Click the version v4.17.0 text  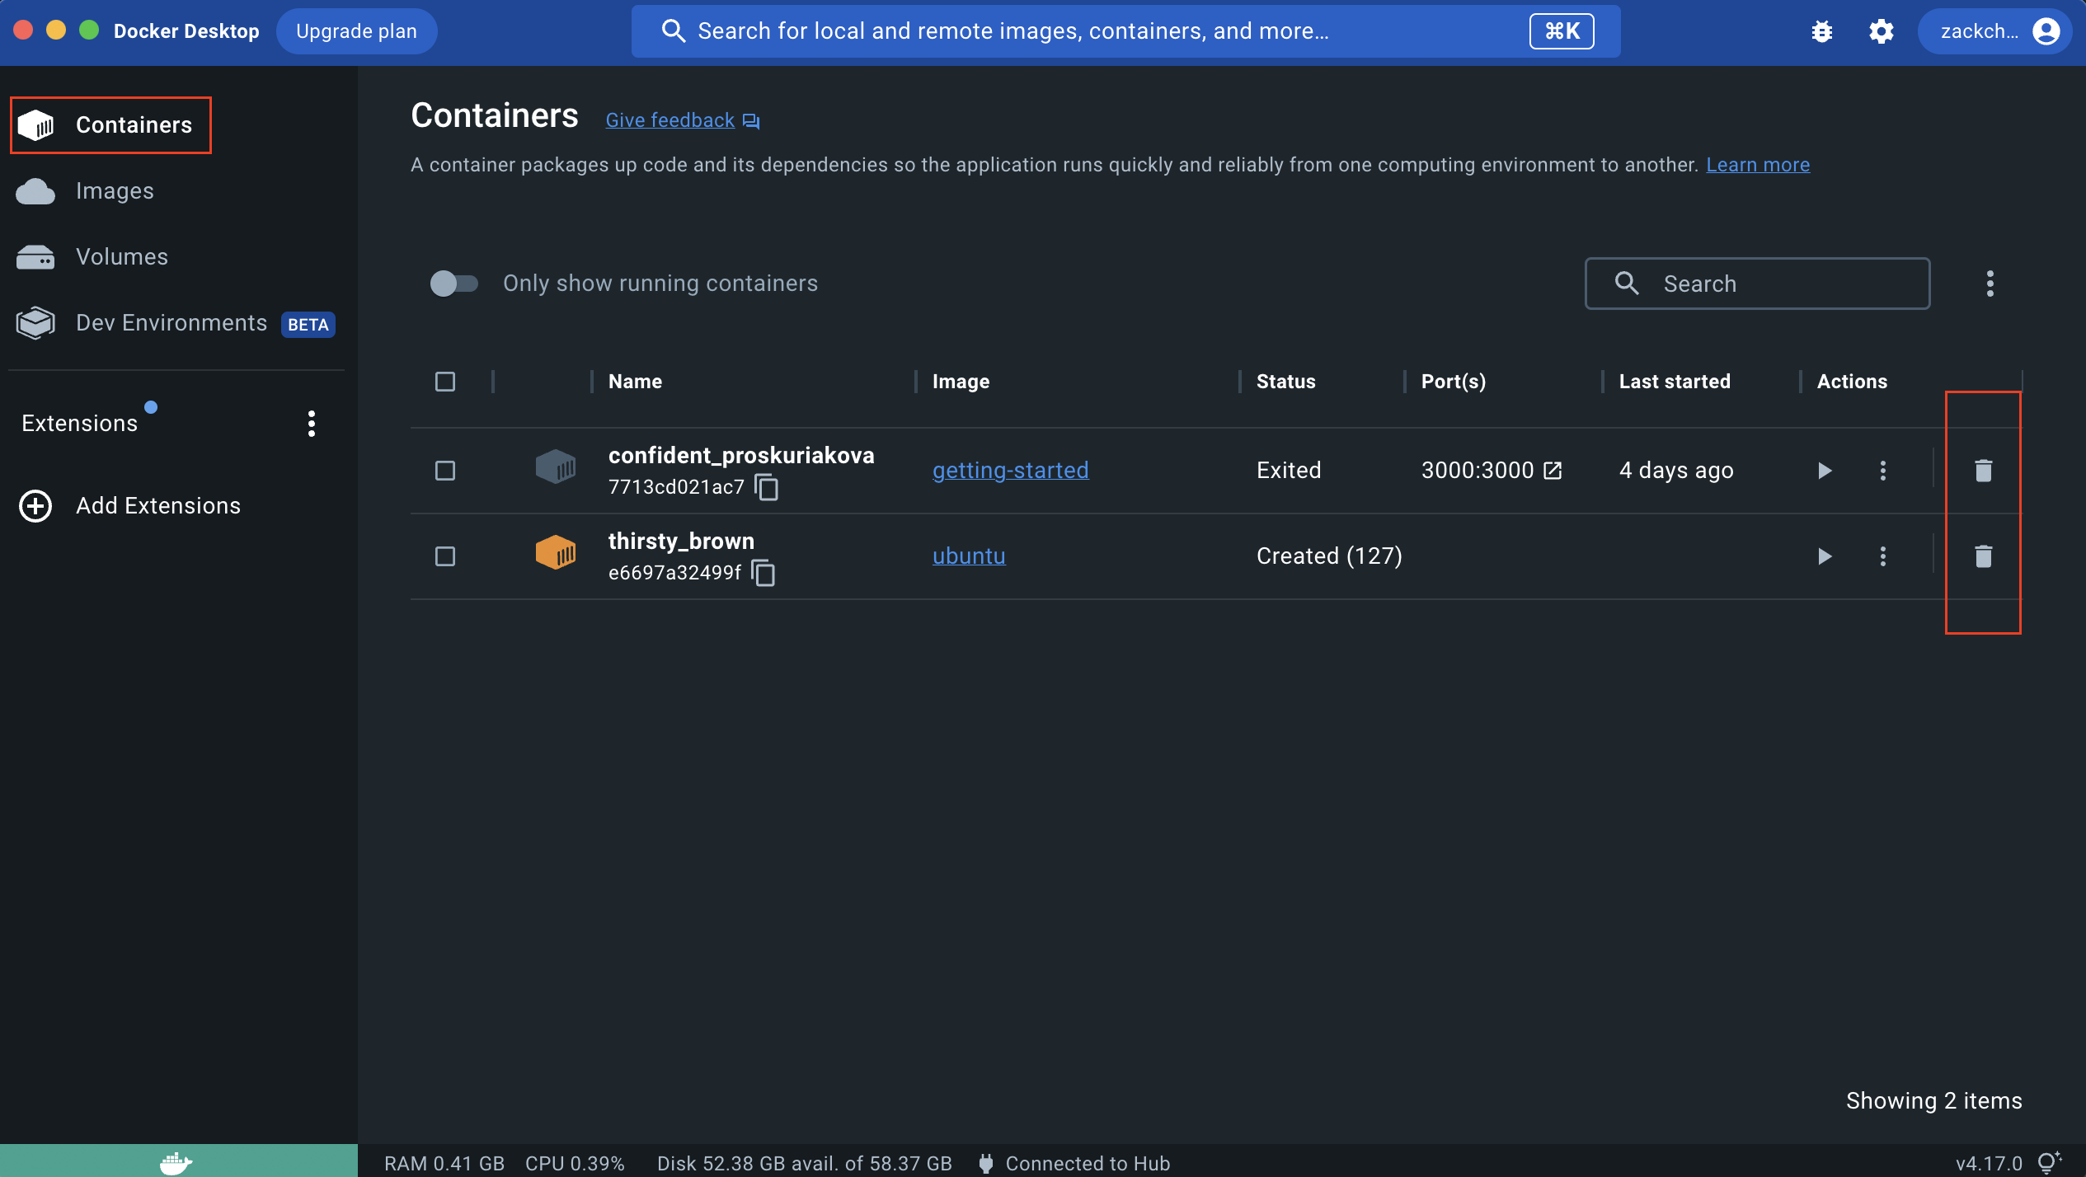pos(1989,1163)
